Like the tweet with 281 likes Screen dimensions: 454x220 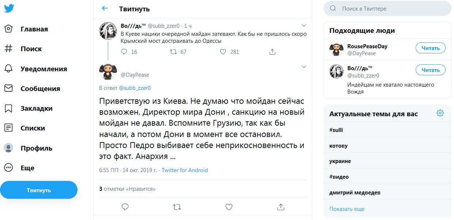point(223,52)
